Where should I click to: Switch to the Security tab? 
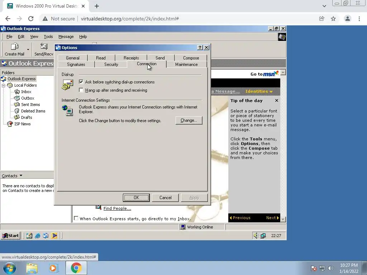point(111,64)
